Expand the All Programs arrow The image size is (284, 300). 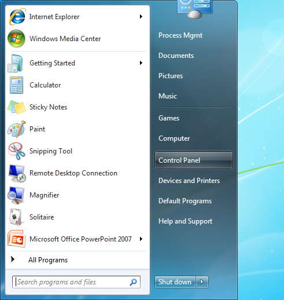[x=13, y=259]
